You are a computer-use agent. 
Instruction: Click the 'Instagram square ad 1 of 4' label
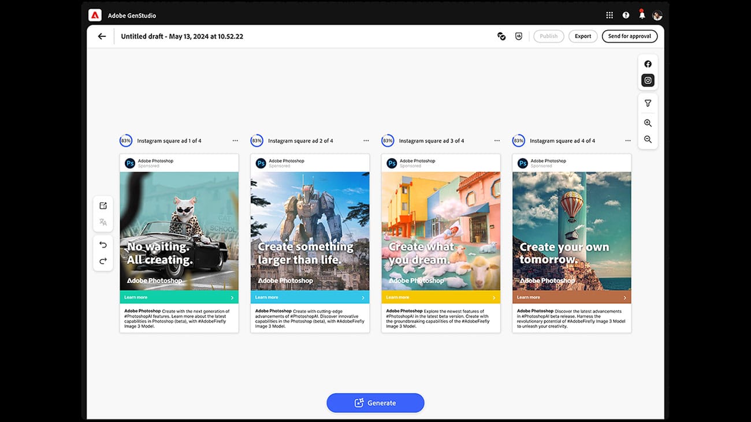pyautogui.click(x=169, y=141)
